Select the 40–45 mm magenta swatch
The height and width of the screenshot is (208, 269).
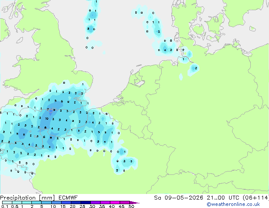pyautogui.click(x=115, y=202)
